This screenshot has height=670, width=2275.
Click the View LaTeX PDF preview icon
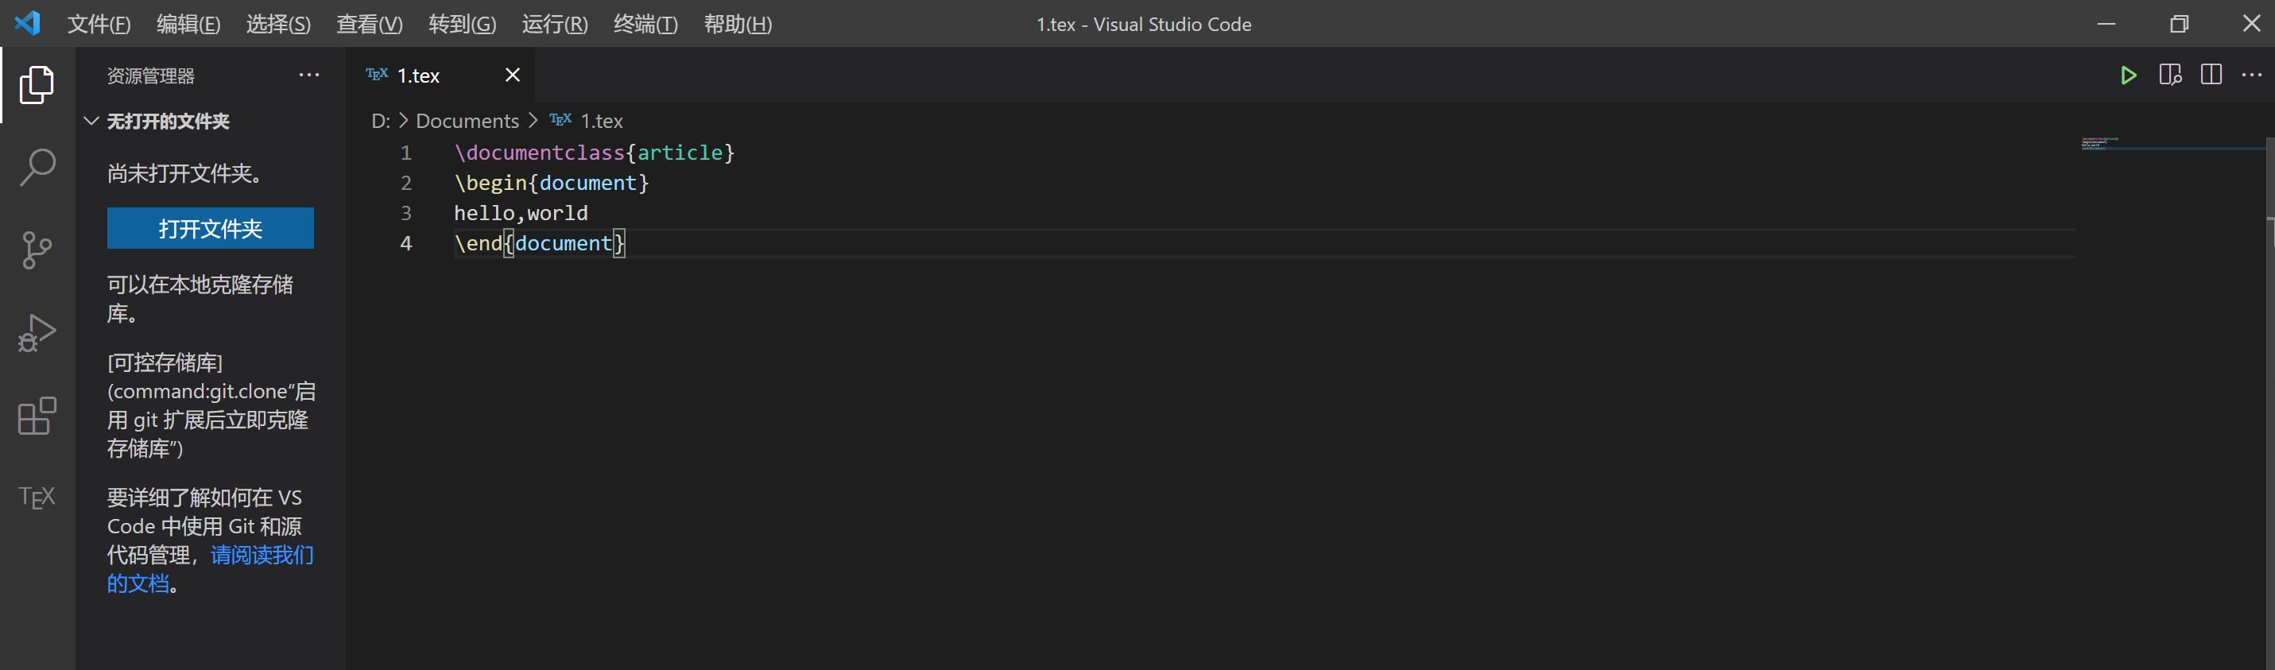pyautogui.click(x=2170, y=75)
